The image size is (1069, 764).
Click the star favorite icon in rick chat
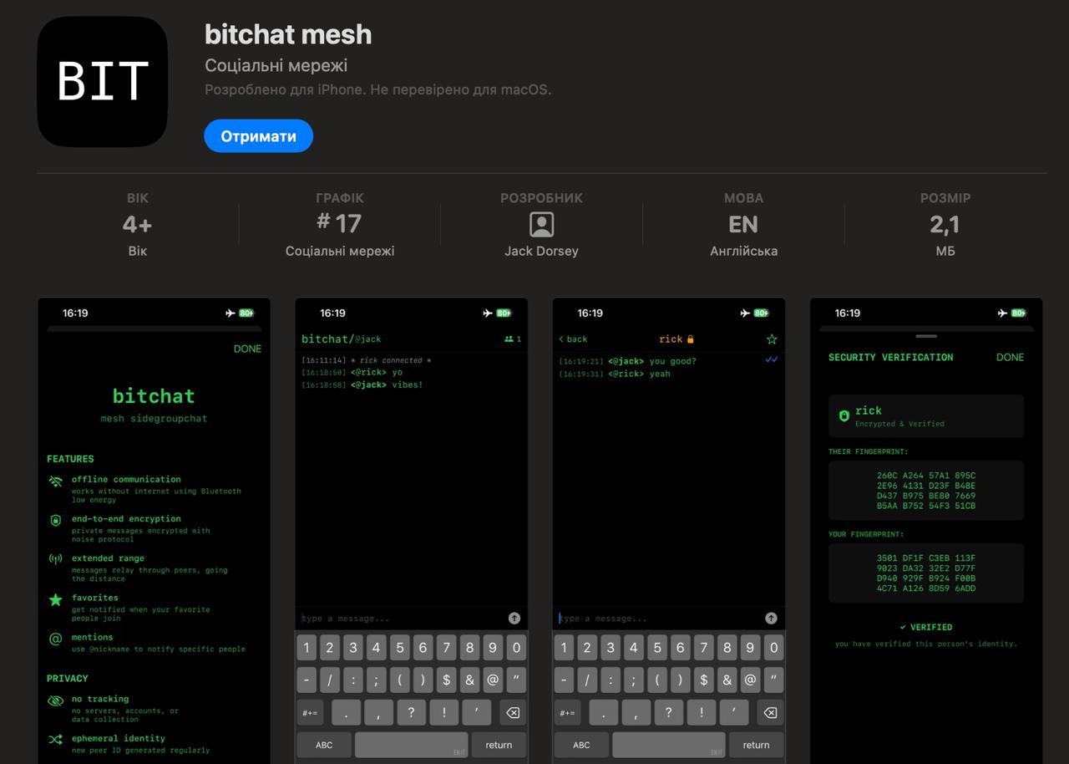(771, 339)
